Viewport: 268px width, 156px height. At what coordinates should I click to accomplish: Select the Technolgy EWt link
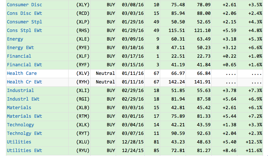tap(24, 133)
